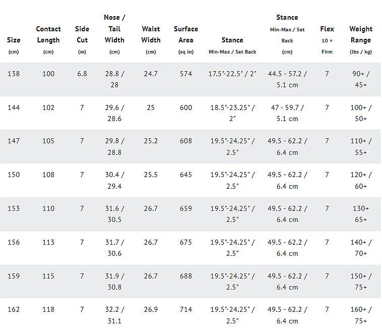Select the 675 surface area cell
Image resolution: width=382 pixels, height=335 pixels.
tap(186, 242)
